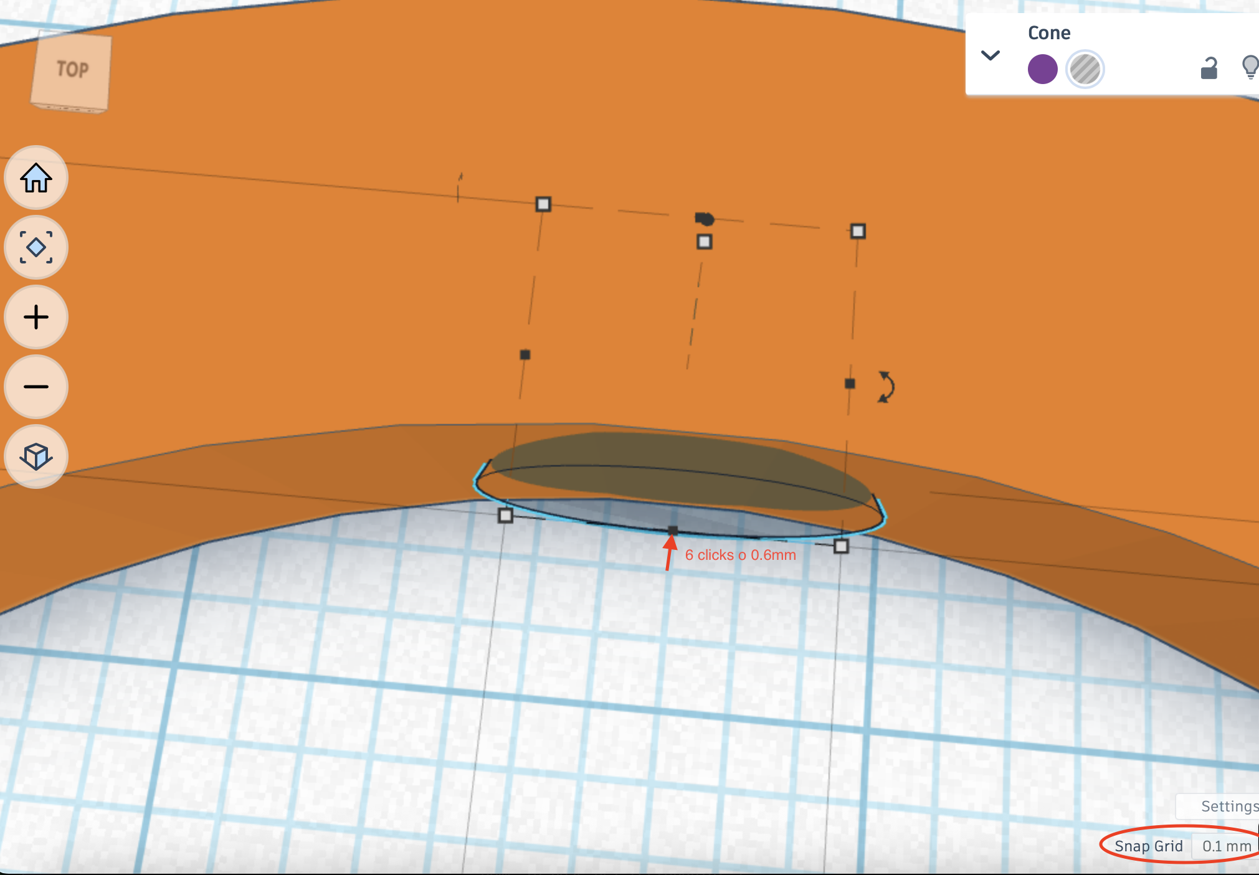The width and height of the screenshot is (1259, 875).
Task: Click the top-left white corner handle
Action: 543,204
